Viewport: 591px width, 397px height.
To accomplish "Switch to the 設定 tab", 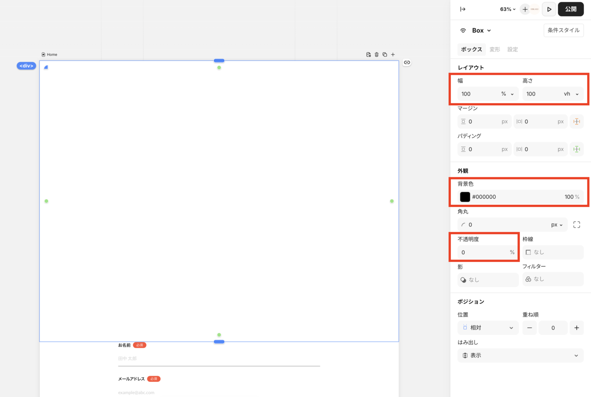I will click(512, 50).
